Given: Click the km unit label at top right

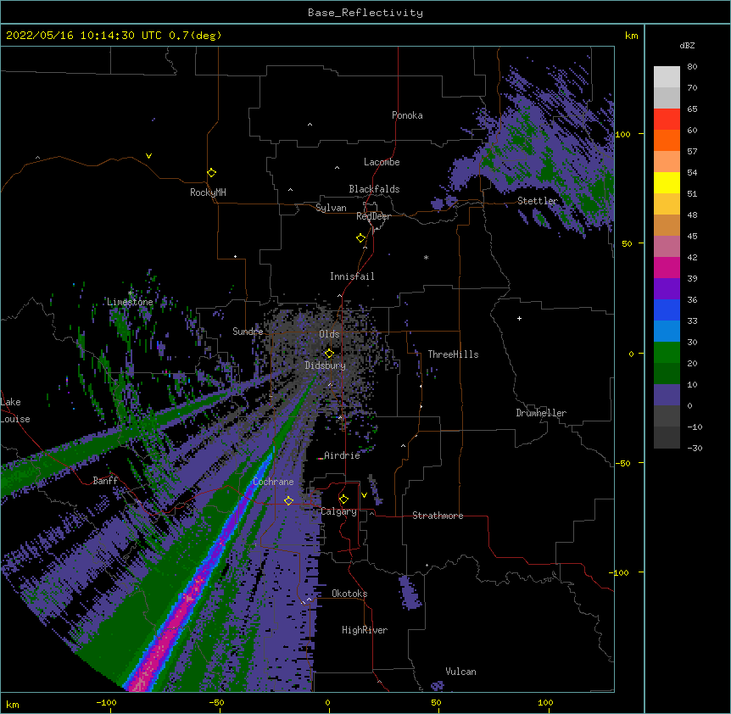Looking at the screenshot, I should pyautogui.click(x=631, y=36).
